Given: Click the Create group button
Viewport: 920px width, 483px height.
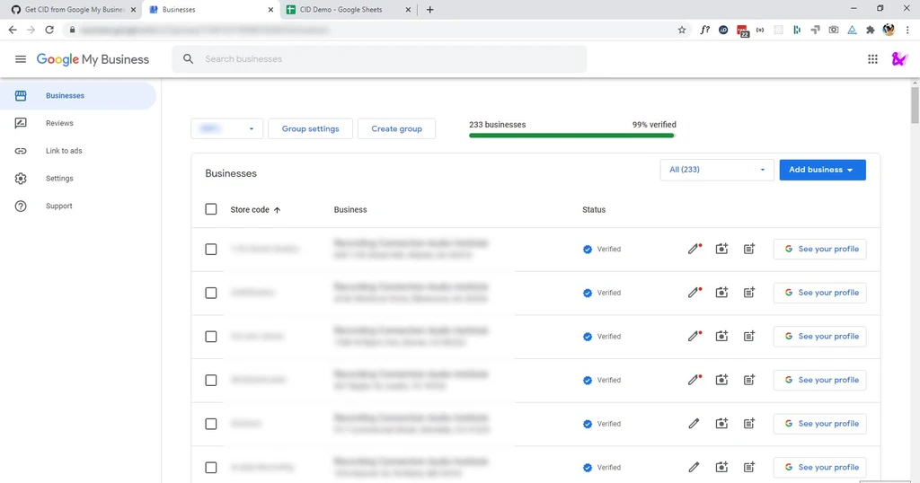Looking at the screenshot, I should (396, 128).
